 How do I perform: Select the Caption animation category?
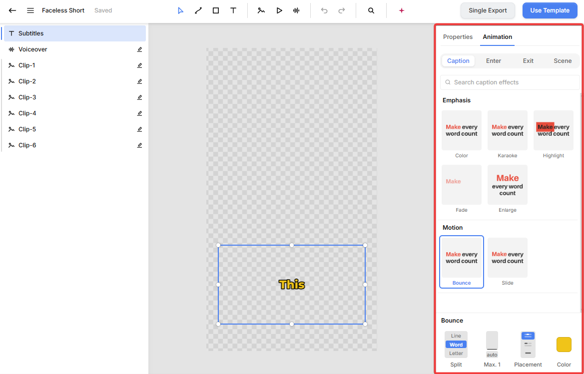pos(458,60)
